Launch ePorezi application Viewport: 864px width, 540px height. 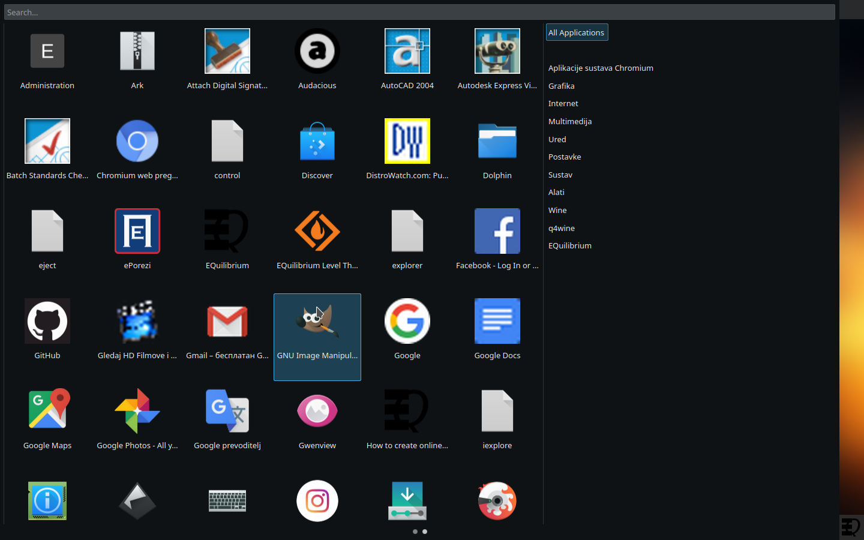coord(137,239)
